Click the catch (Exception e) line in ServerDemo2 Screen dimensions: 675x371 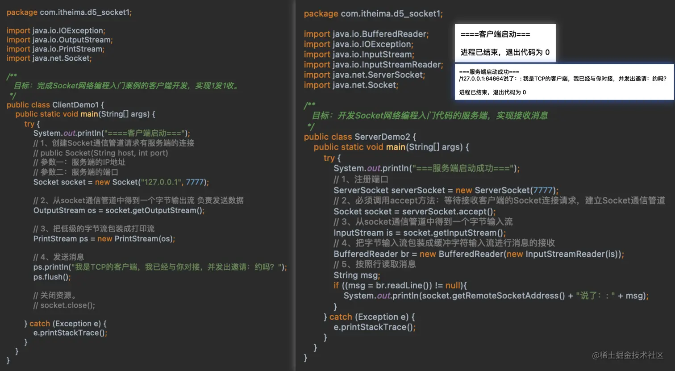click(369, 317)
